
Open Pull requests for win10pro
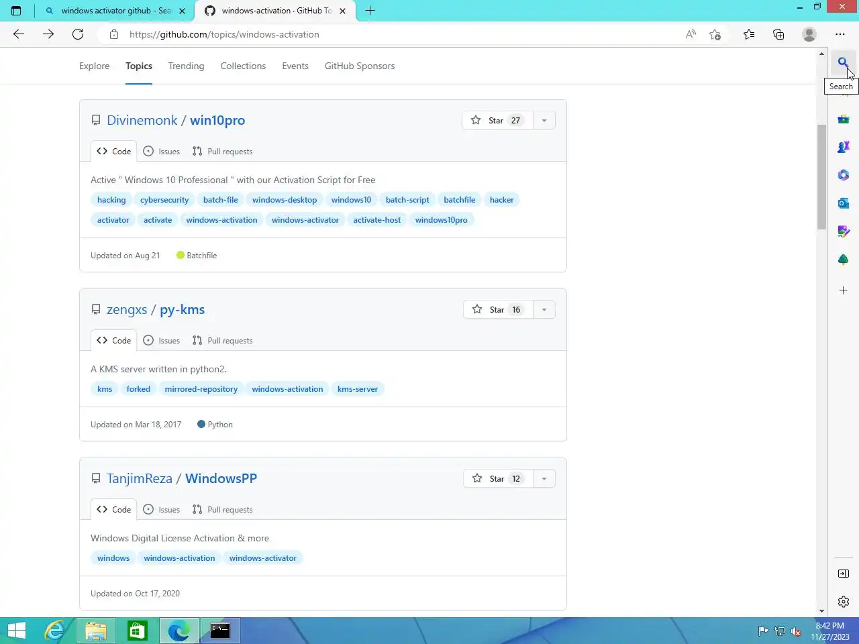click(x=223, y=152)
